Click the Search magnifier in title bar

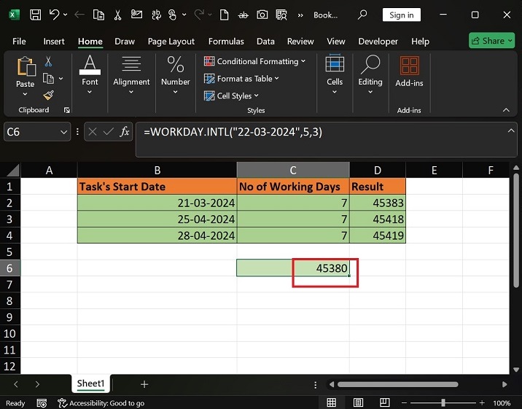362,15
